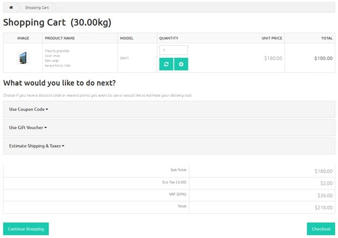Click the Unit Price column header
338x238 pixels.
point(271,38)
